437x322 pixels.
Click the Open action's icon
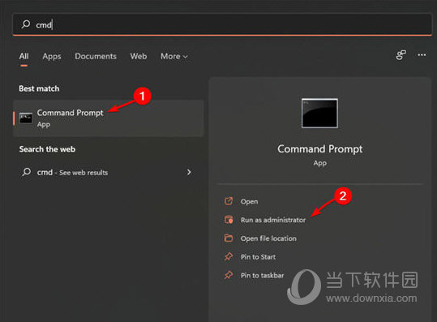[229, 201]
